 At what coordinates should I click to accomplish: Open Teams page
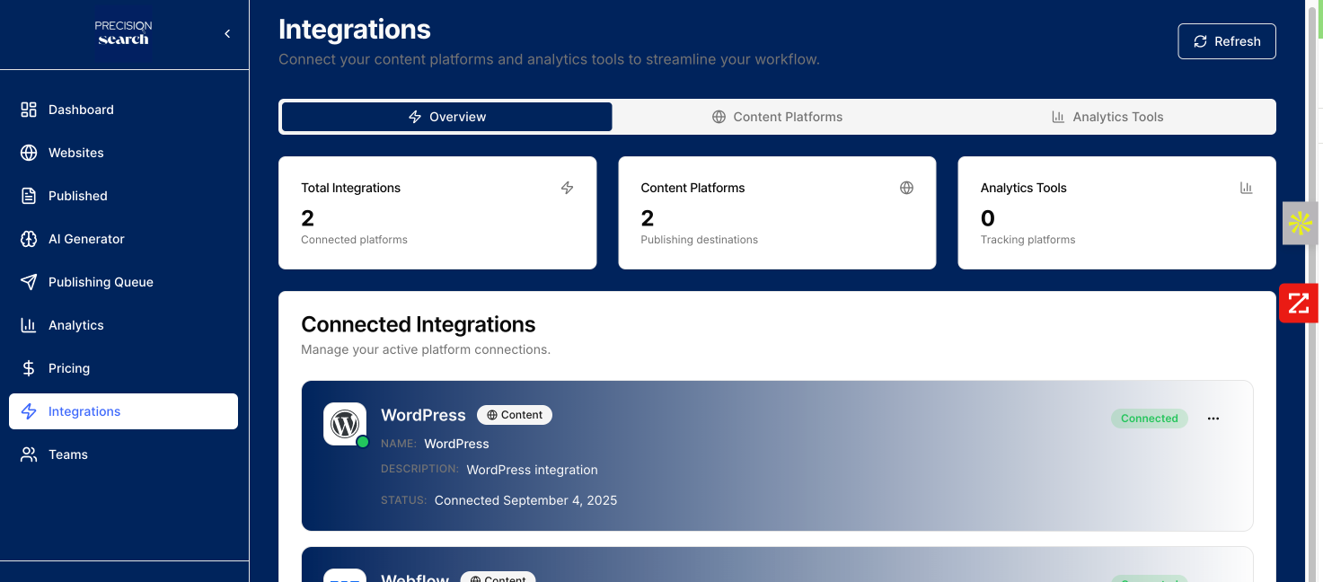pyautogui.click(x=123, y=454)
